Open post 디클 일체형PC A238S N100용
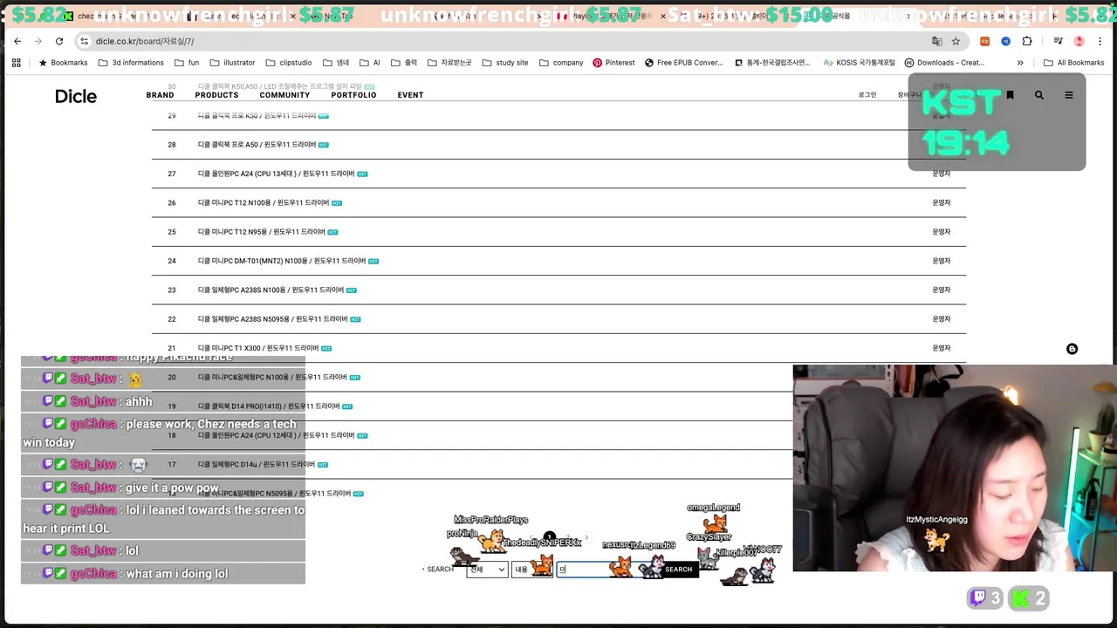The image size is (1117, 628). [x=271, y=290]
